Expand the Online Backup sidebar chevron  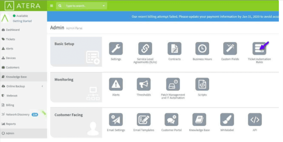click(x=42, y=86)
